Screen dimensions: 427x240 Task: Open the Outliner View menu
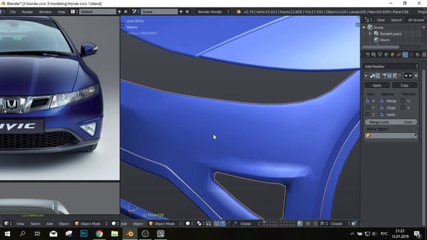pos(380,20)
